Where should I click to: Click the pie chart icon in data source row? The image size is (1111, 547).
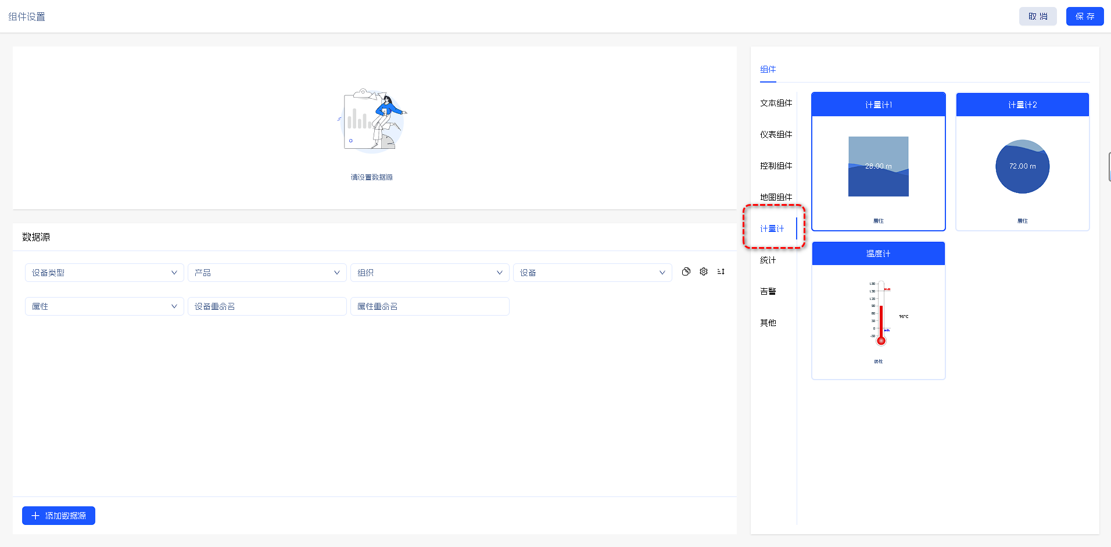(x=686, y=271)
